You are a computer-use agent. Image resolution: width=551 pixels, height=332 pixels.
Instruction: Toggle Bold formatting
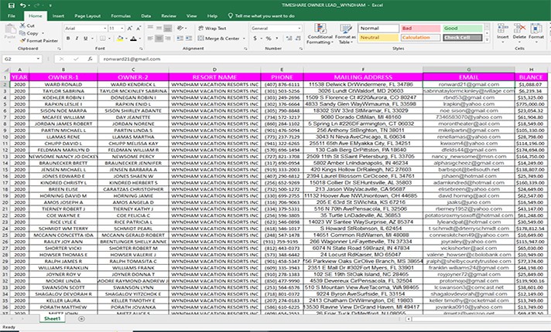[68, 38]
